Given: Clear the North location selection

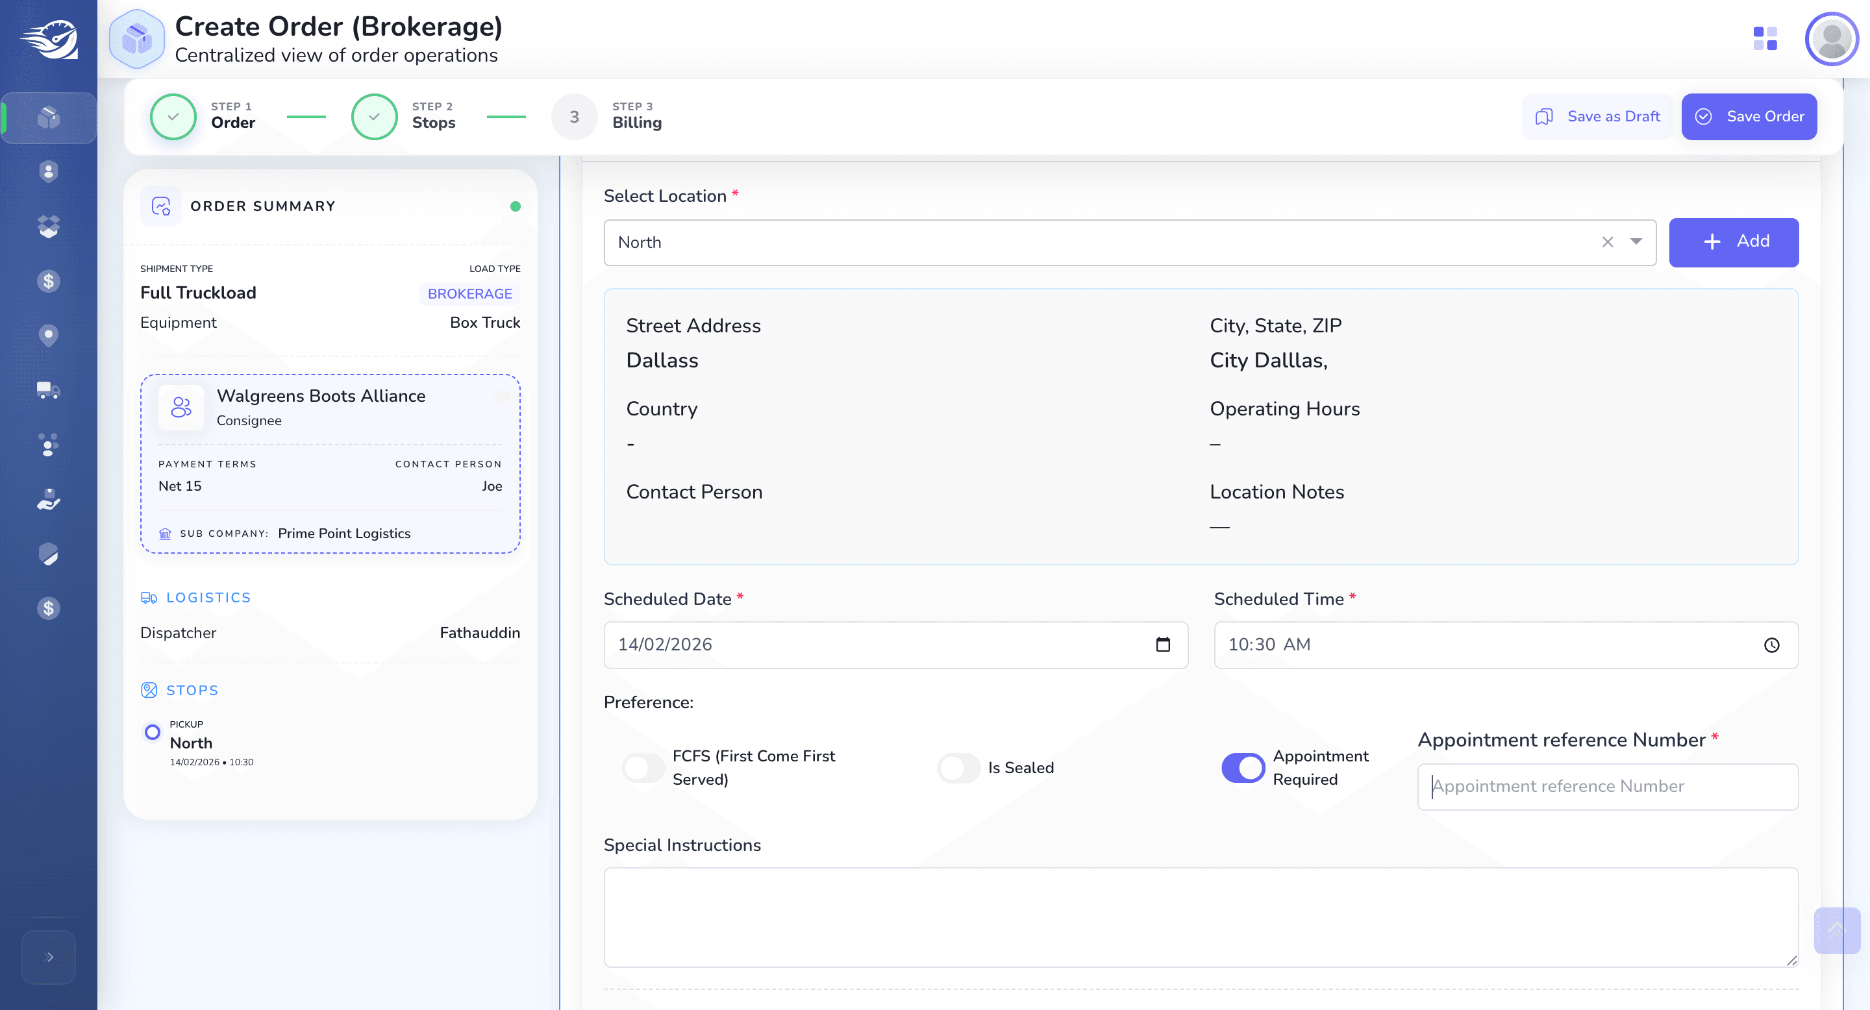Looking at the screenshot, I should [x=1608, y=242].
